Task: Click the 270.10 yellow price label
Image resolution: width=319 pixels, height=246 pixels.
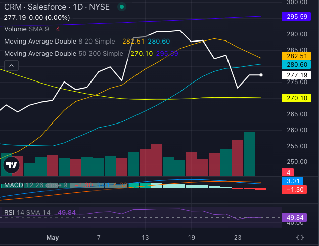Action: [x=296, y=98]
